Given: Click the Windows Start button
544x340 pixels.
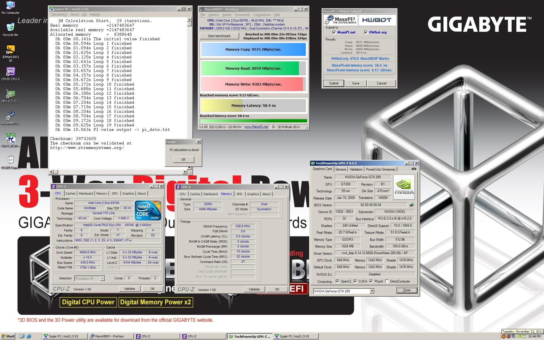Looking at the screenshot, I should 8,336.
